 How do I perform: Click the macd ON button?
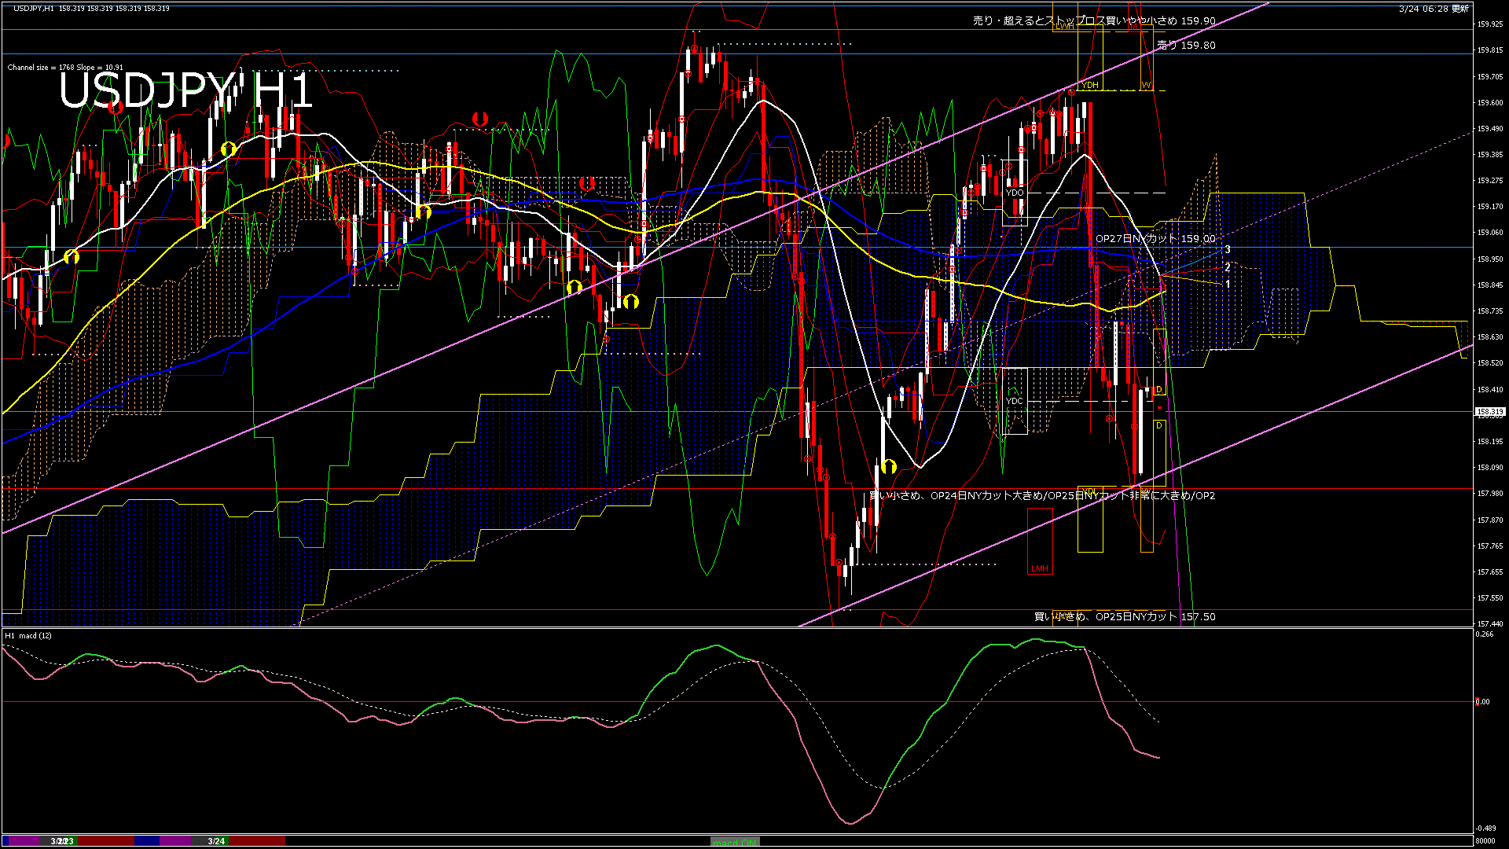tap(735, 841)
